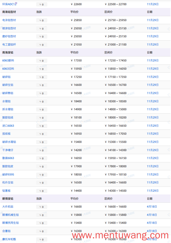Viewport: 171px width, 243px height.
Task: Select average price ¥ 17350
Action: (76, 61)
